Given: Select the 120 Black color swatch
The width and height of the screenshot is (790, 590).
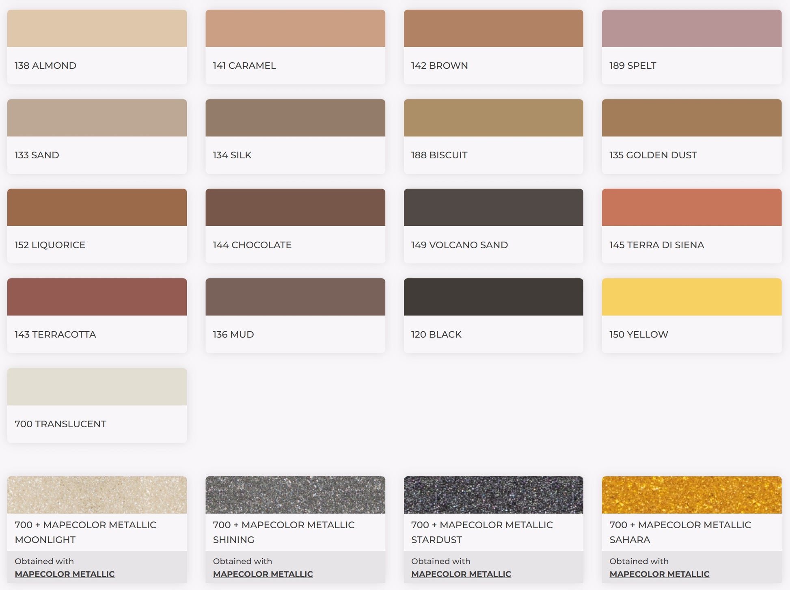Looking at the screenshot, I should click(x=493, y=297).
